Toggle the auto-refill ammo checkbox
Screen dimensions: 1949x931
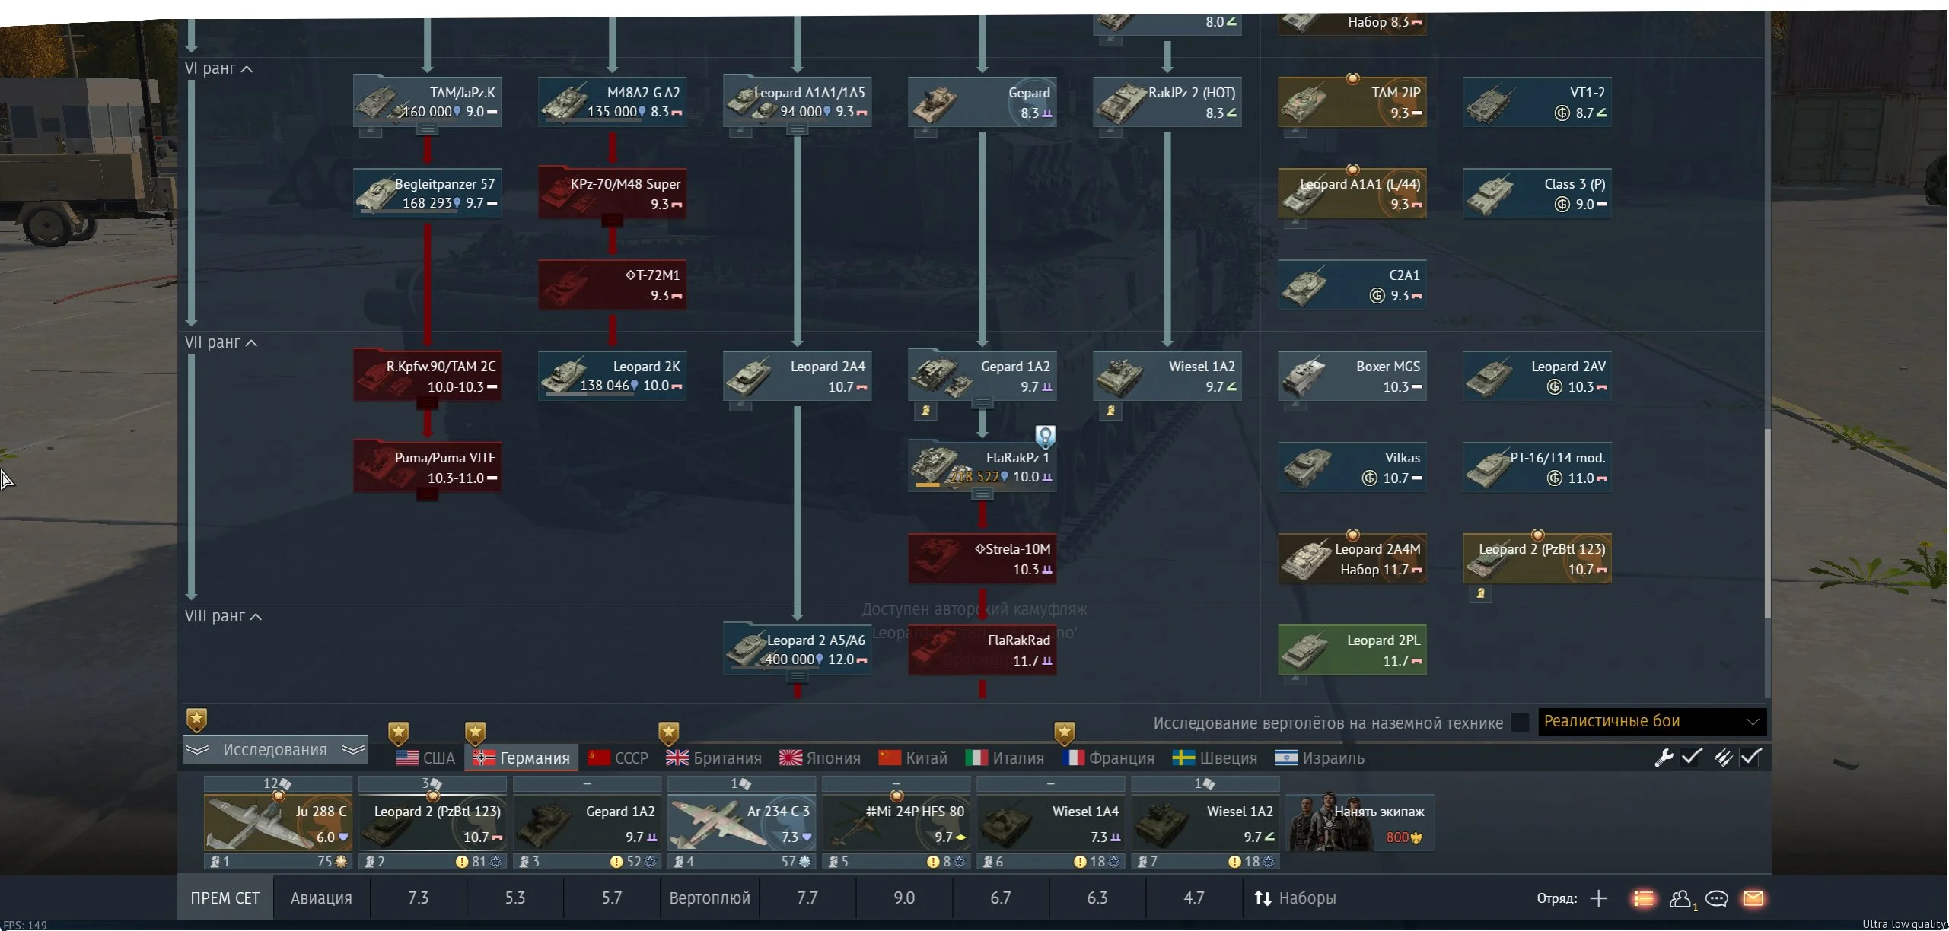[1750, 758]
